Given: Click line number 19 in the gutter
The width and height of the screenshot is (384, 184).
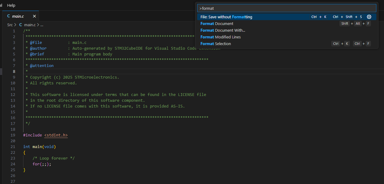Looking at the screenshot, I should 13,135.
